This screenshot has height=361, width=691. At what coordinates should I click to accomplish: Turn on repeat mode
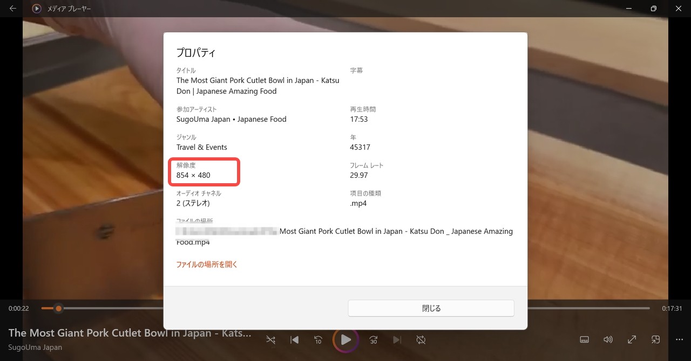click(x=421, y=340)
